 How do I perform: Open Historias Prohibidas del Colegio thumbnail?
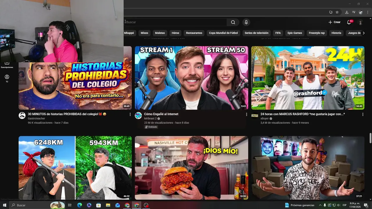(x=75, y=86)
